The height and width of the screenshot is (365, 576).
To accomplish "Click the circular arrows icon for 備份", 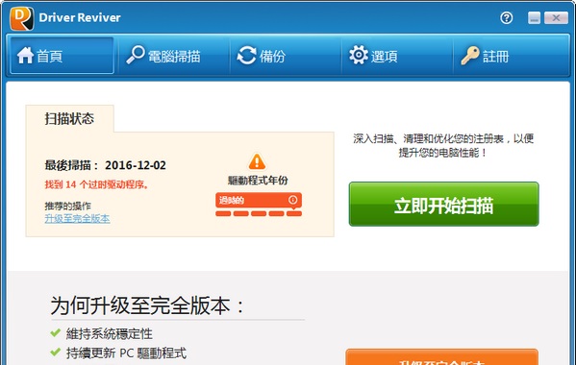I will [x=246, y=56].
